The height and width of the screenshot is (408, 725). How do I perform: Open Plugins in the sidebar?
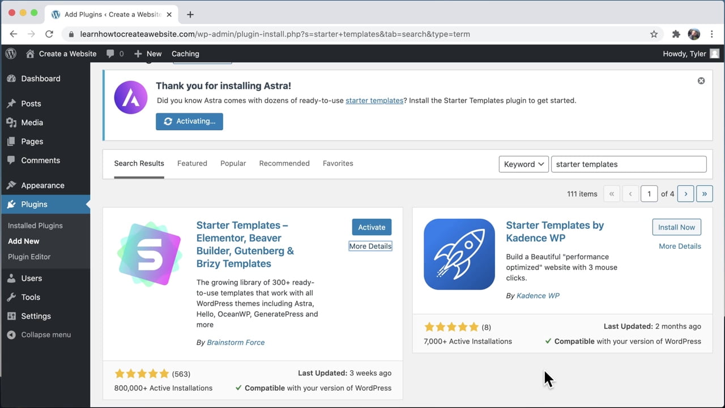coord(45,205)
